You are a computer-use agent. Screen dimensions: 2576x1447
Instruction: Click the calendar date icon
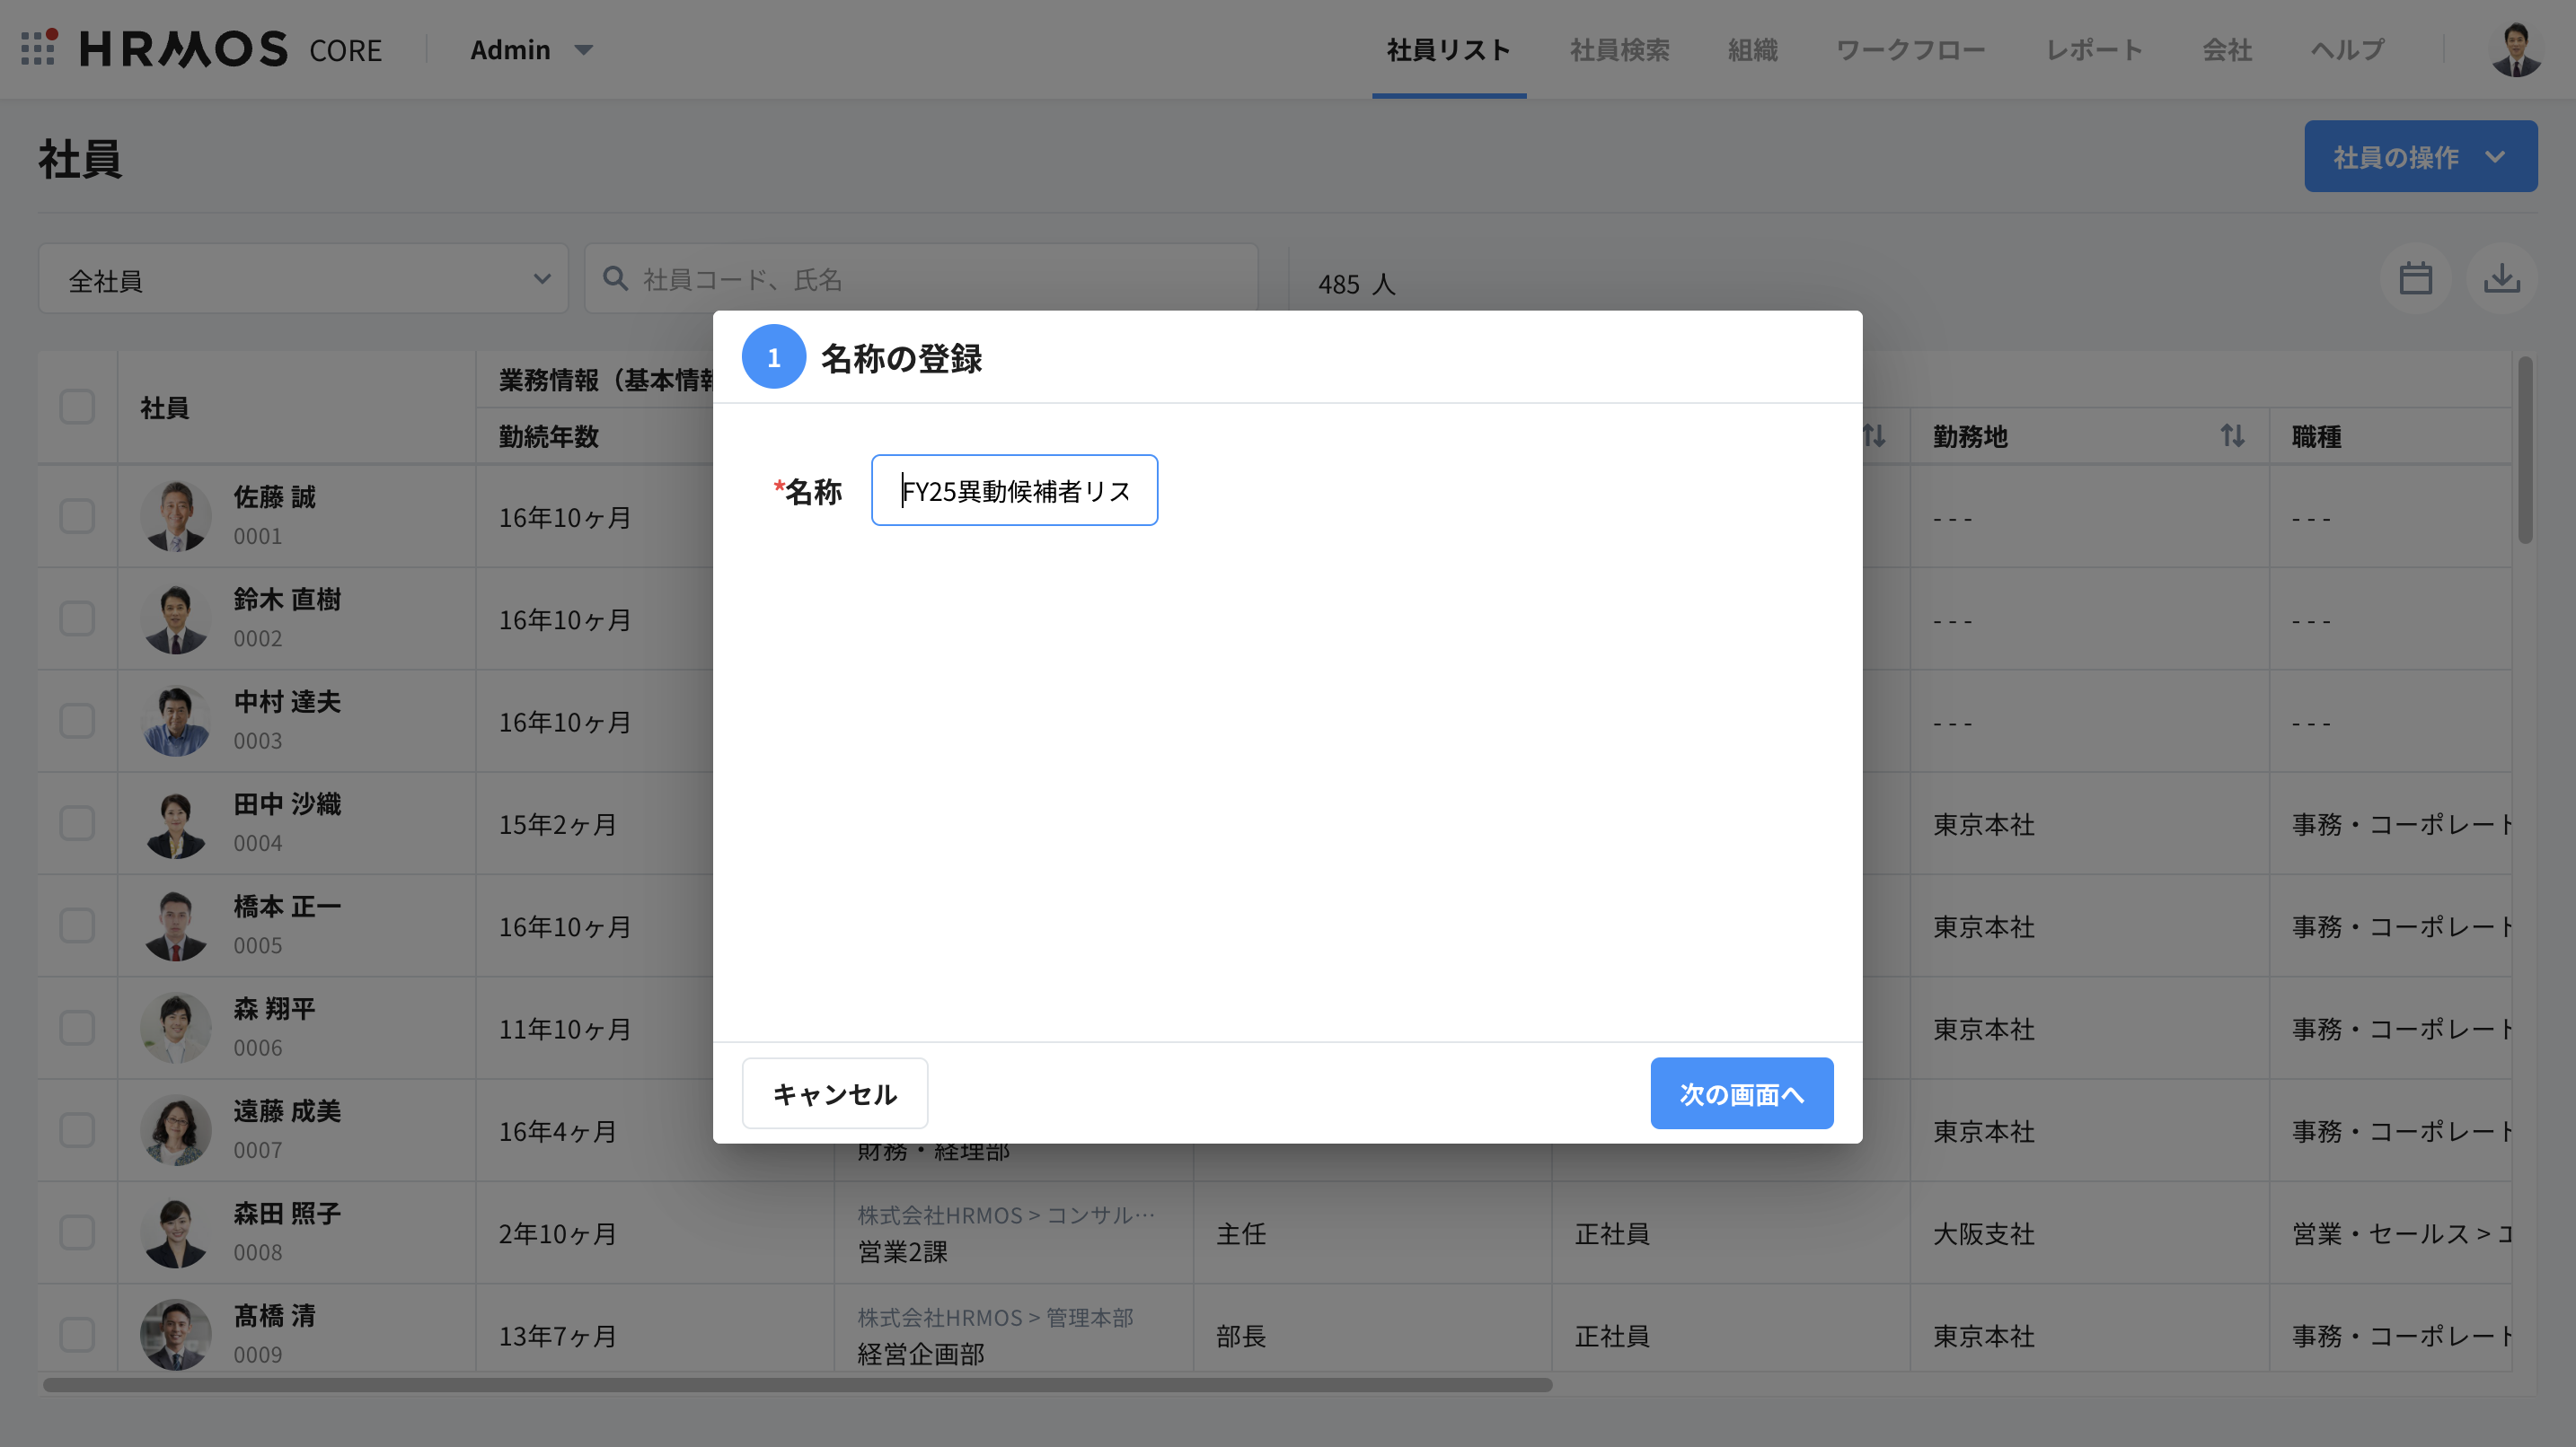pos(2415,279)
